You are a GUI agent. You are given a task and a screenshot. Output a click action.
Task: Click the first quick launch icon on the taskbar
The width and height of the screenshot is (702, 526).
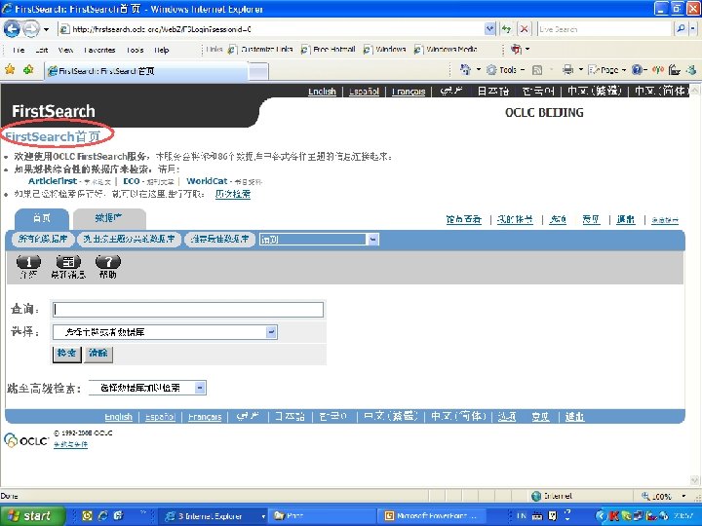87,516
